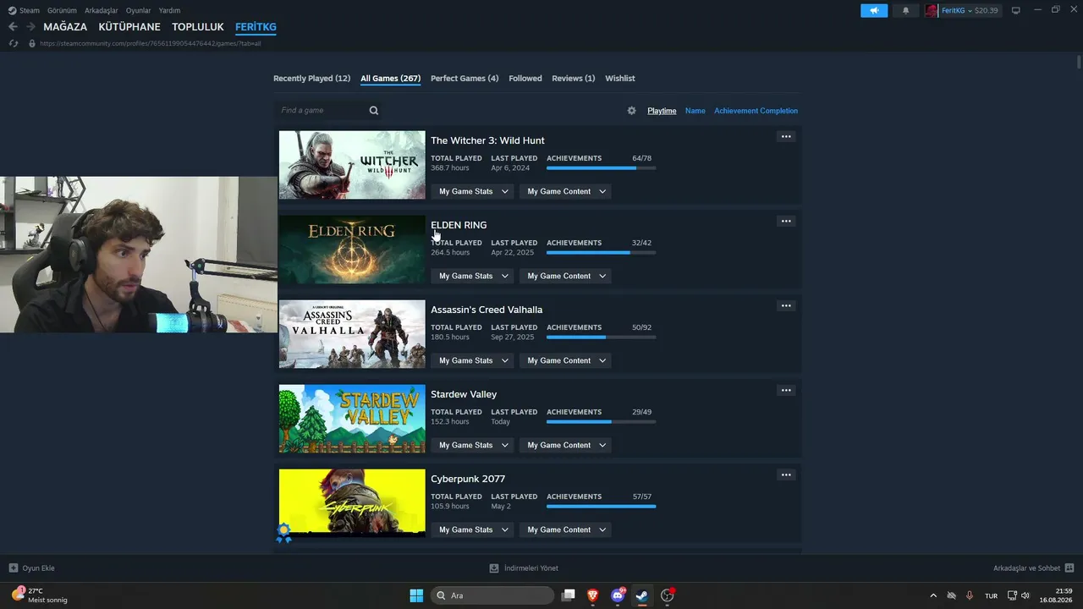Open the friends chat icon at bottom right

click(1069, 568)
